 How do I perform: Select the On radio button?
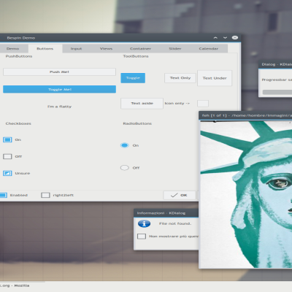[x=125, y=145]
